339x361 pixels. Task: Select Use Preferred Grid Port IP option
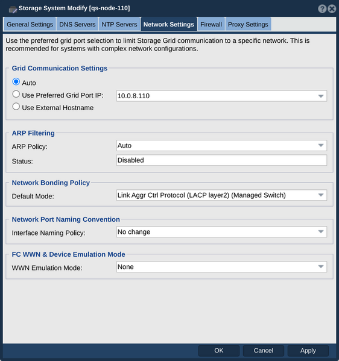[16, 94]
